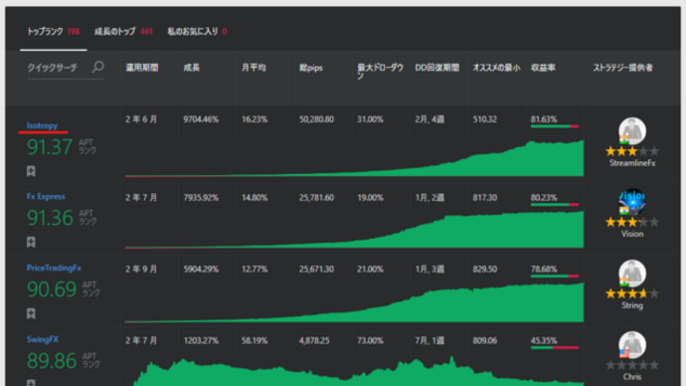Click the 91.36 APT rank score
The image size is (686, 386).
click(x=50, y=218)
